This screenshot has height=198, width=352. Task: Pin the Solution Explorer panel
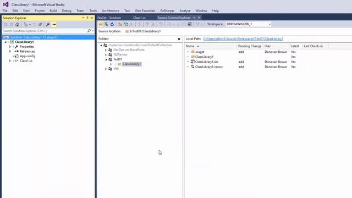coord(87,18)
